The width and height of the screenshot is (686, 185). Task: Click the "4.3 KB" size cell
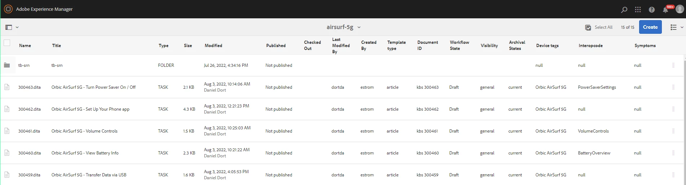pyautogui.click(x=189, y=109)
